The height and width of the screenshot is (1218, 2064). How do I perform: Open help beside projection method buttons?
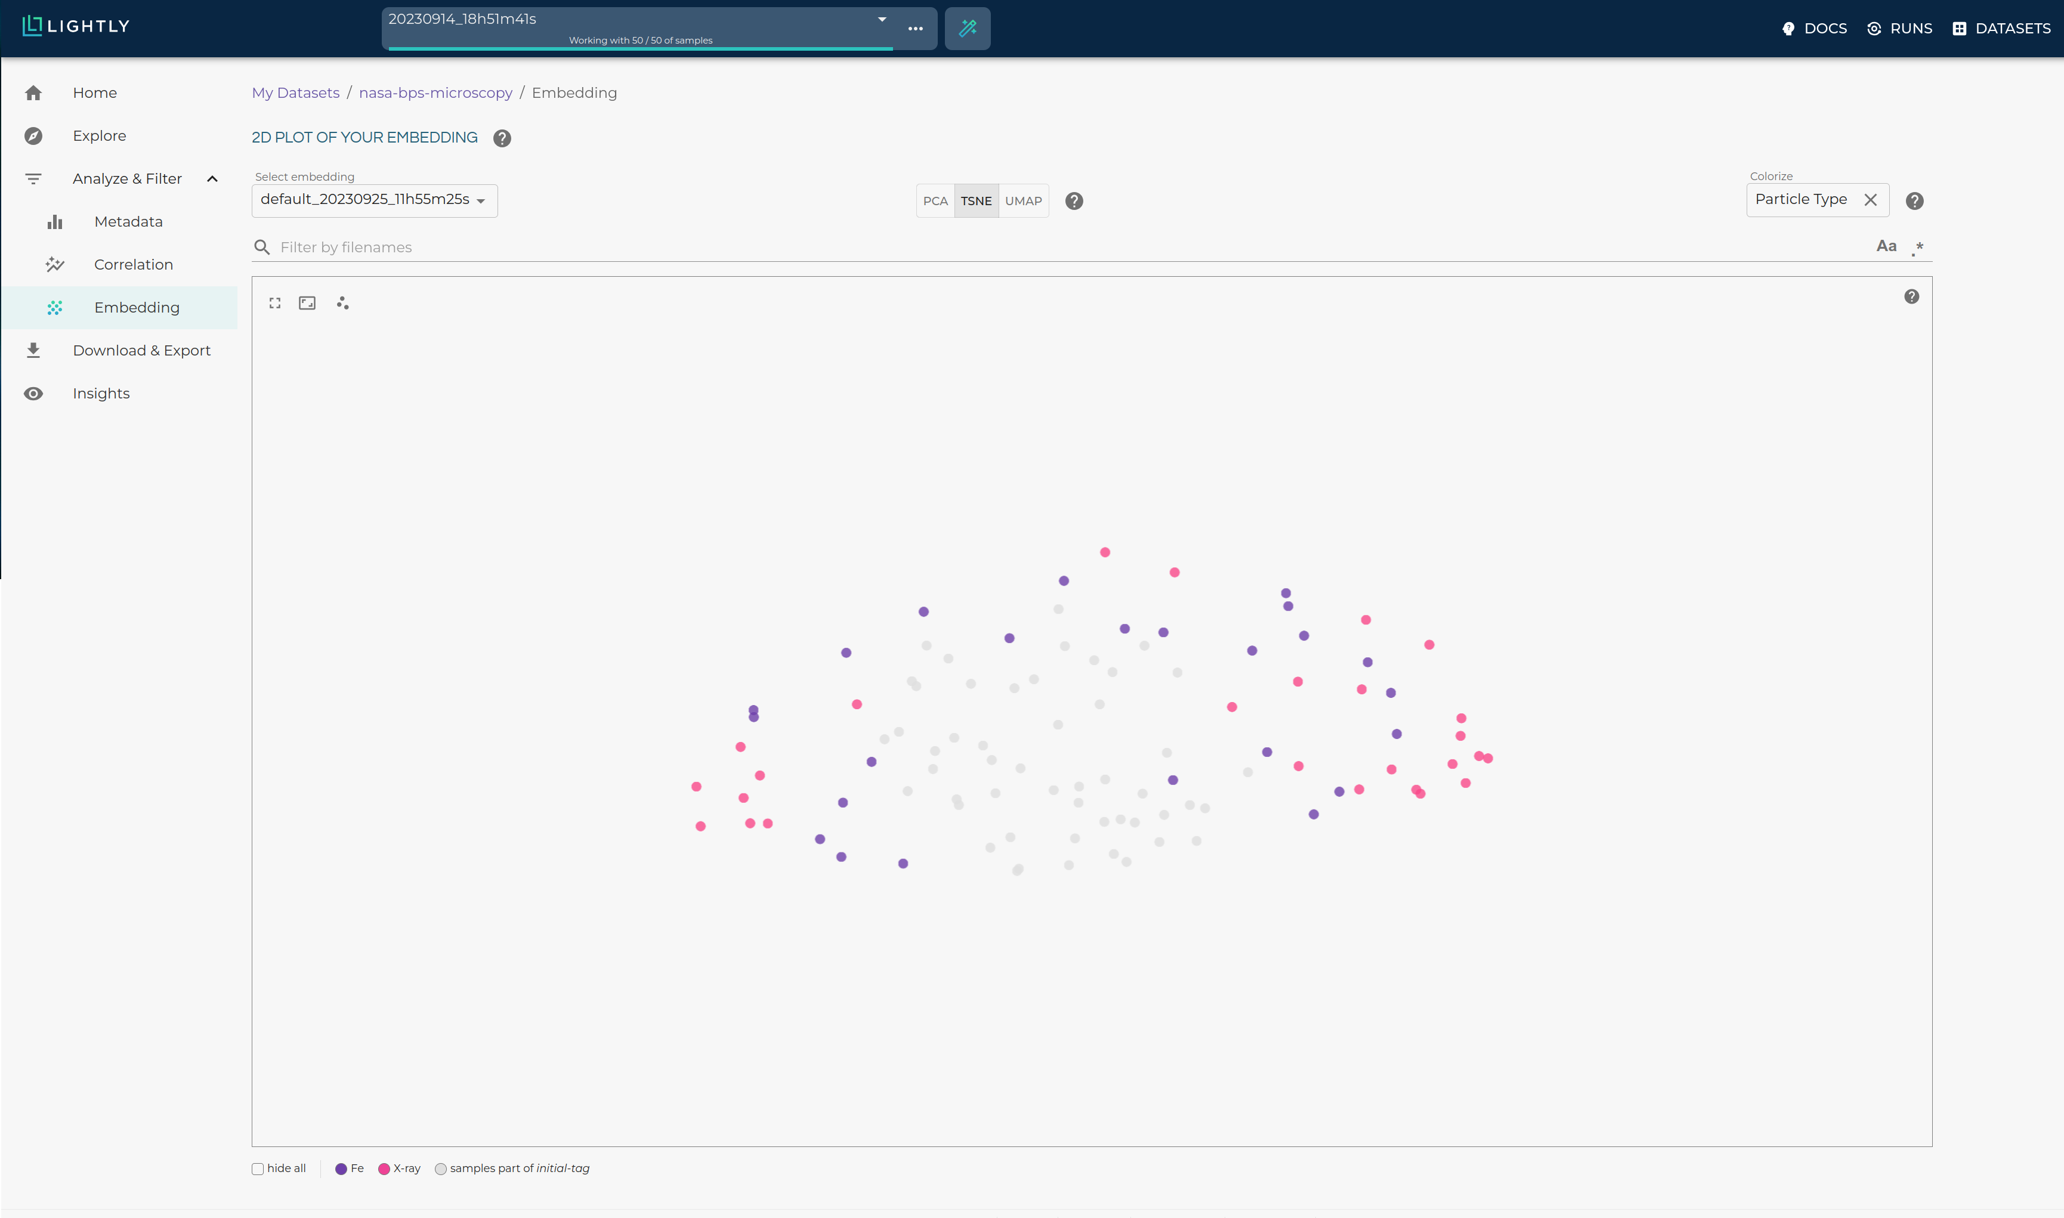1074,201
